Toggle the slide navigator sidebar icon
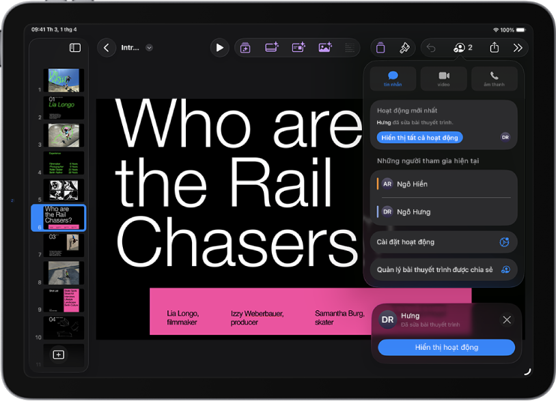The height and width of the screenshot is (401, 556). 75,48
